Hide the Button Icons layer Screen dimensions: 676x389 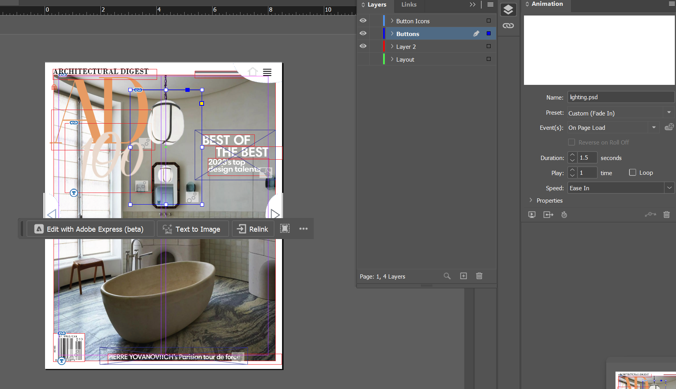(x=363, y=21)
